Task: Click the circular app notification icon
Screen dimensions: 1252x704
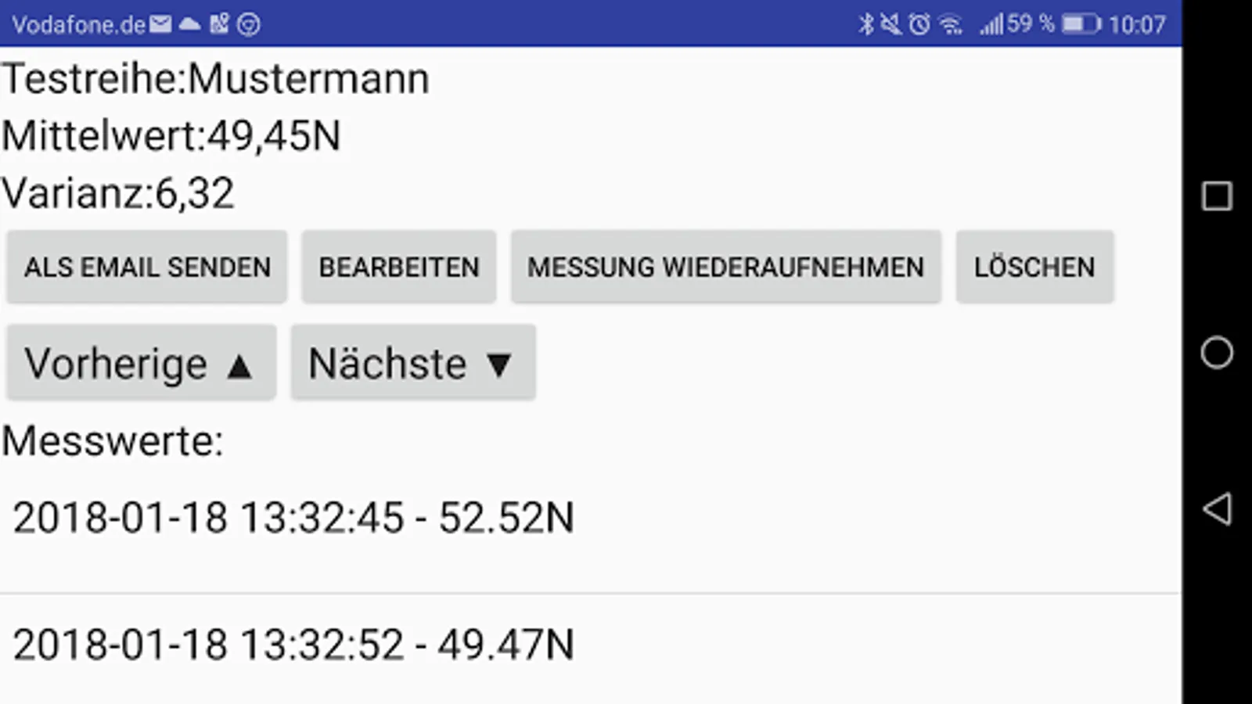Action: coord(248,24)
